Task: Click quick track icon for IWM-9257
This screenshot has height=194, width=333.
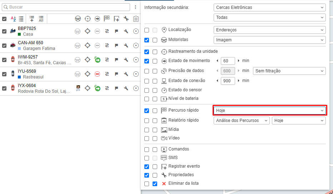Action: point(106,60)
